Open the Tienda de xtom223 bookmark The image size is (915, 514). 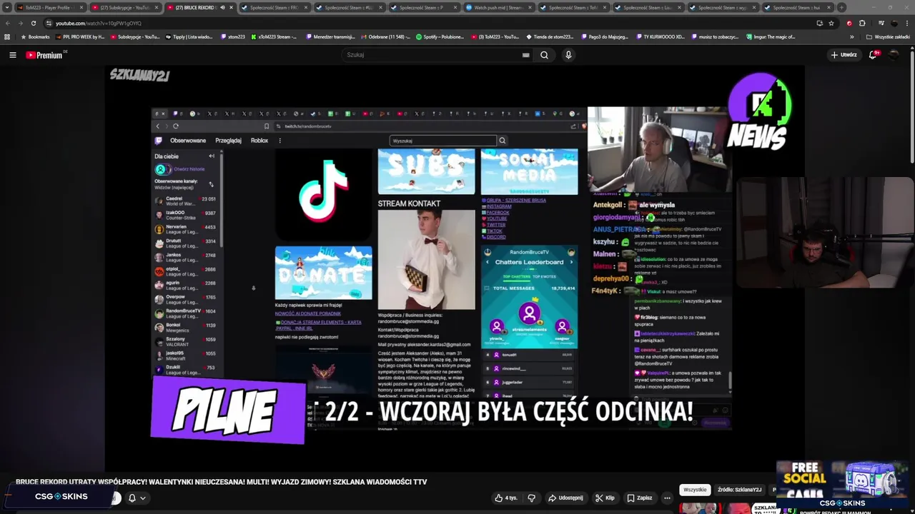[550, 36]
